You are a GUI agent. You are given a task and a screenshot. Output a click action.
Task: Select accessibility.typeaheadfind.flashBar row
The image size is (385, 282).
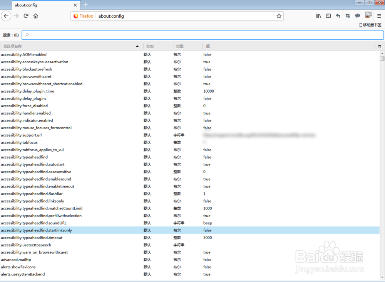tap(189, 194)
